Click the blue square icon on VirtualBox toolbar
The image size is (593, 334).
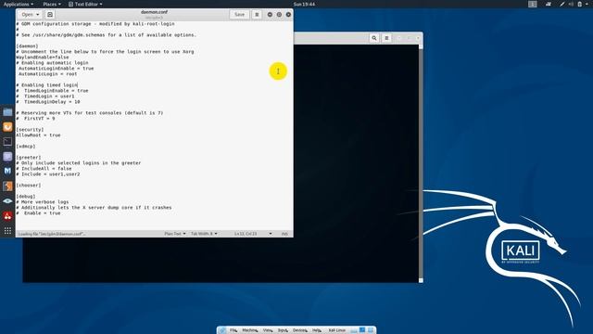tap(362, 330)
